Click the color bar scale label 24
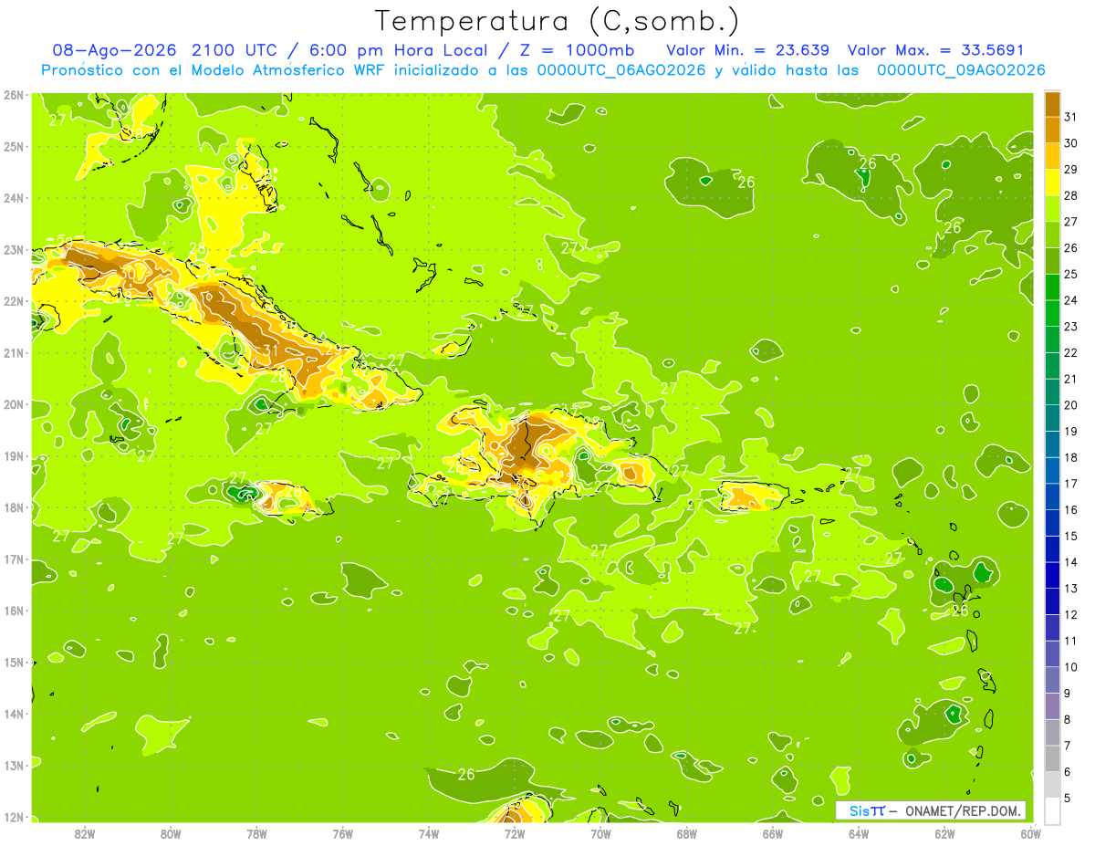Image resolution: width=1095 pixels, height=846 pixels. 1070,300
